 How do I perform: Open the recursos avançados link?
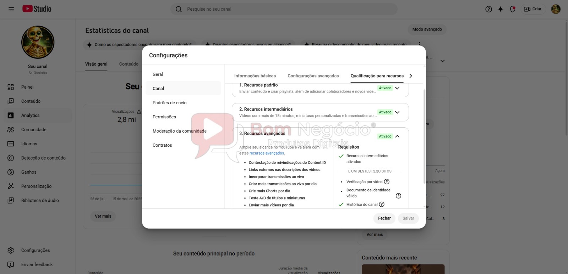click(x=267, y=153)
